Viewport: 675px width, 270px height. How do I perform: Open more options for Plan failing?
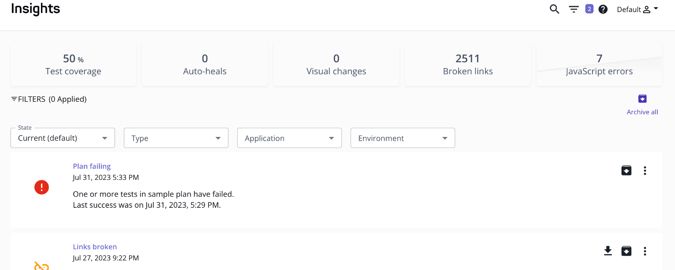[645, 171]
